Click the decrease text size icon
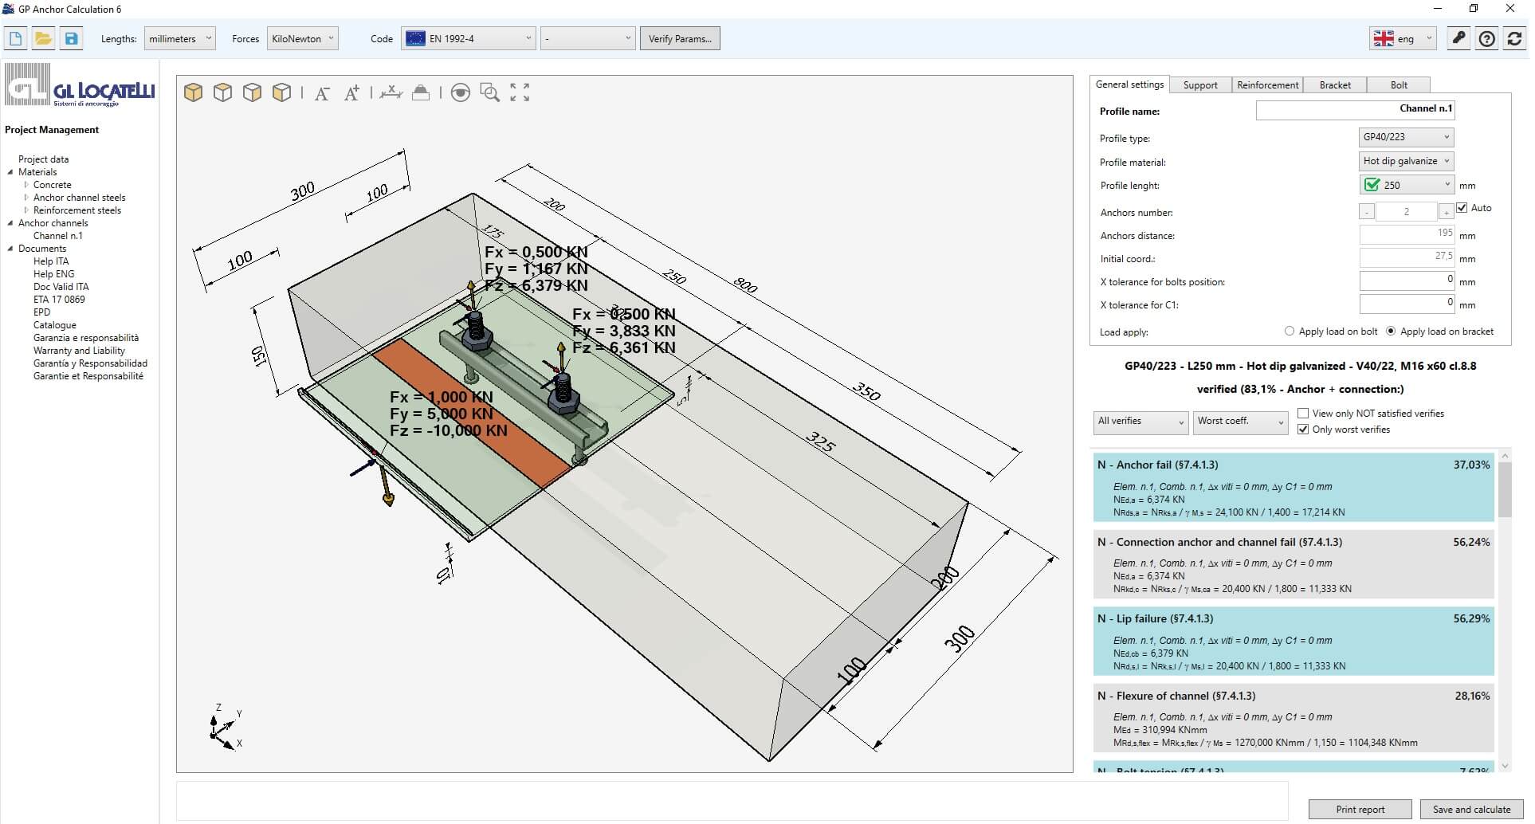The height and width of the screenshot is (824, 1535). click(x=322, y=93)
